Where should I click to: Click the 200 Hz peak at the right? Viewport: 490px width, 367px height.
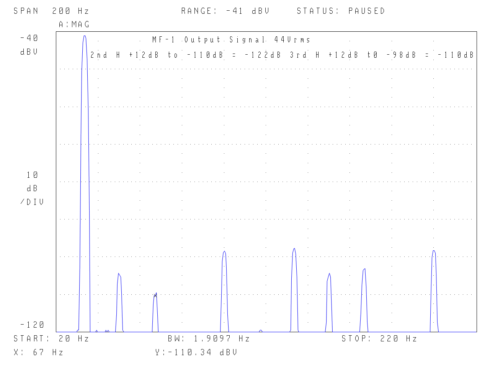(434, 252)
